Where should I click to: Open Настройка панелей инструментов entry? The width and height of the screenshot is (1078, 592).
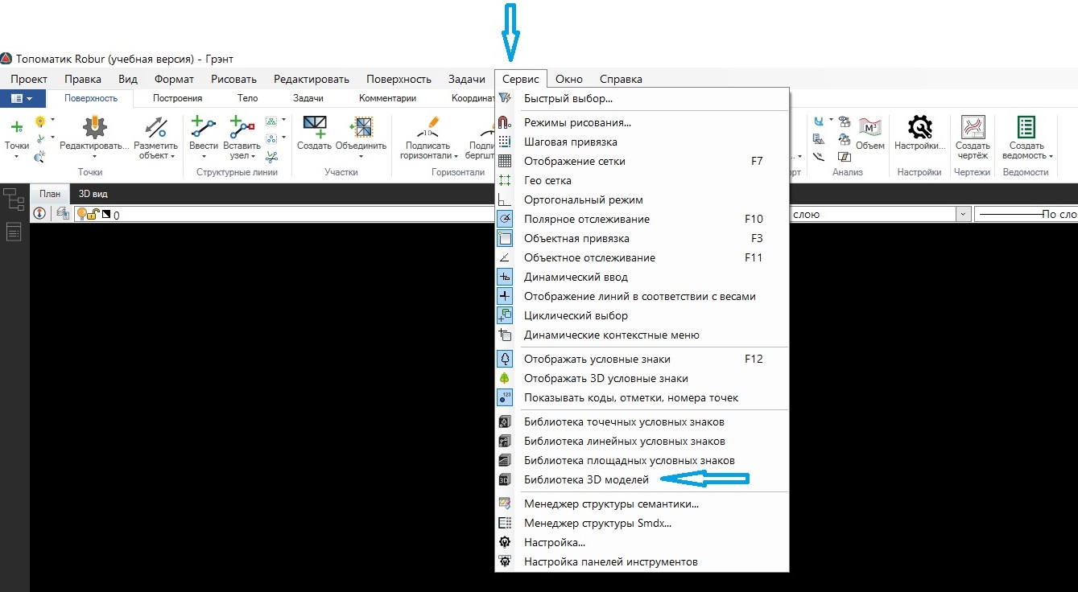tap(610, 561)
